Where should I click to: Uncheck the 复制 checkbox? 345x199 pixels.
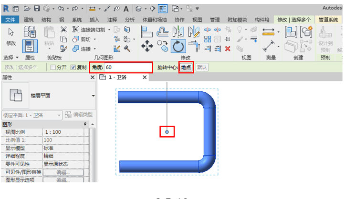pyautogui.click(x=73, y=67)
